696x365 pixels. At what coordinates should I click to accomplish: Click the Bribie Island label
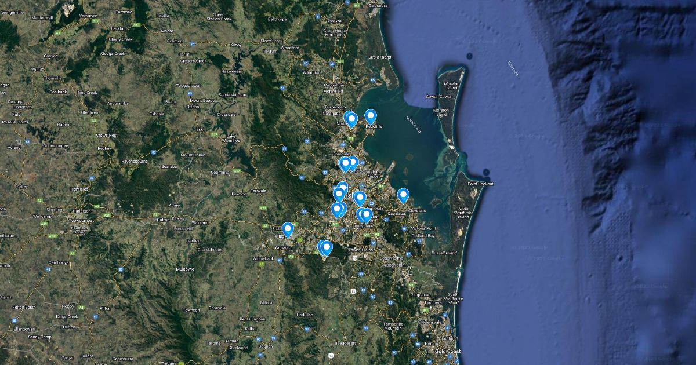pyautogui.click(x=380, y=57)
